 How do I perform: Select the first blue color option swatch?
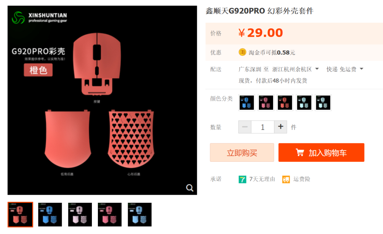pyautogui.click(x=247, y=103)
